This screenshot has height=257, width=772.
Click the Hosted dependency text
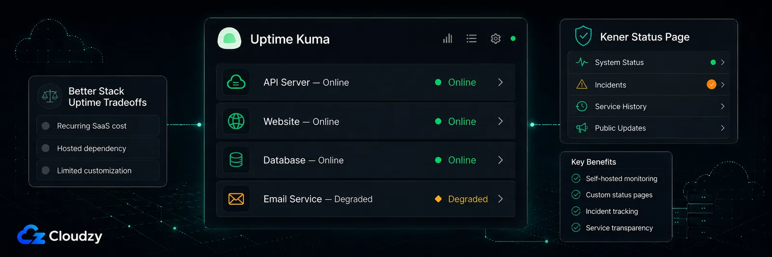(92, 149)
